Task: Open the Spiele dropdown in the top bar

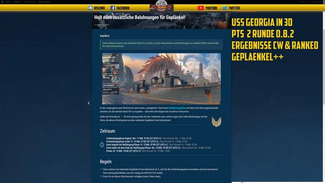Action: point(9,2)
